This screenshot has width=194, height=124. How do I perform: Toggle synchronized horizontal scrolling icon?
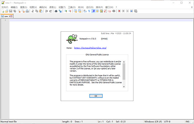tap(80, 11)
